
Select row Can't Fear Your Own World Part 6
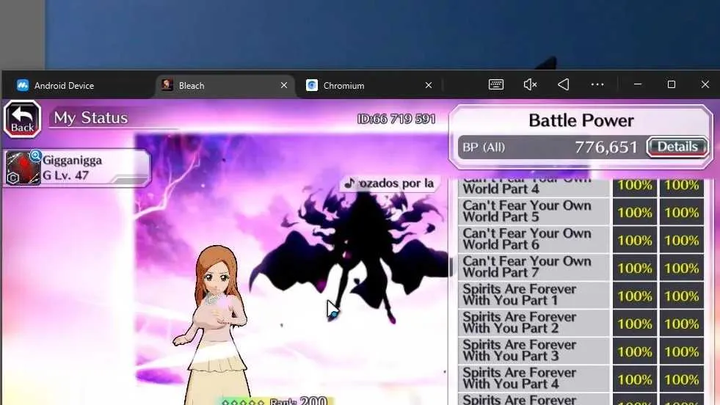581,240
